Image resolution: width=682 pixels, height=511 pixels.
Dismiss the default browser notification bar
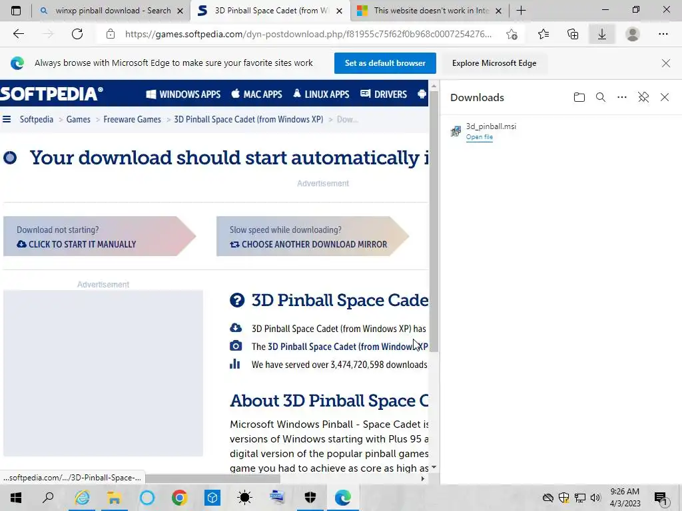pos(665,63)
